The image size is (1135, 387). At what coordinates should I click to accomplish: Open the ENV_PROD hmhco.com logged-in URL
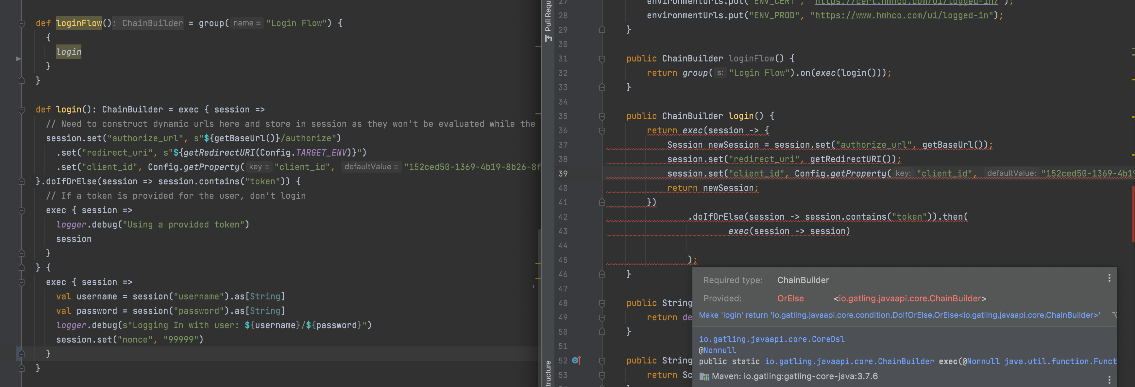pyautogui.click(x=902, y=15)
